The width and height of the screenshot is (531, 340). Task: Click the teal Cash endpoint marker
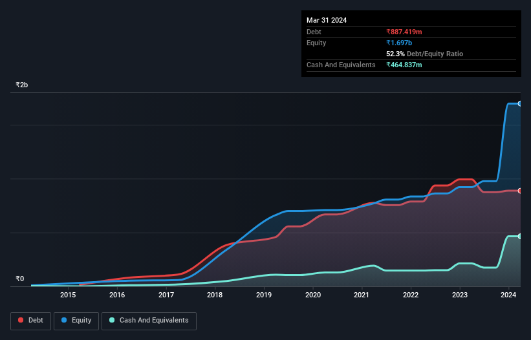[x=520, y=236]
